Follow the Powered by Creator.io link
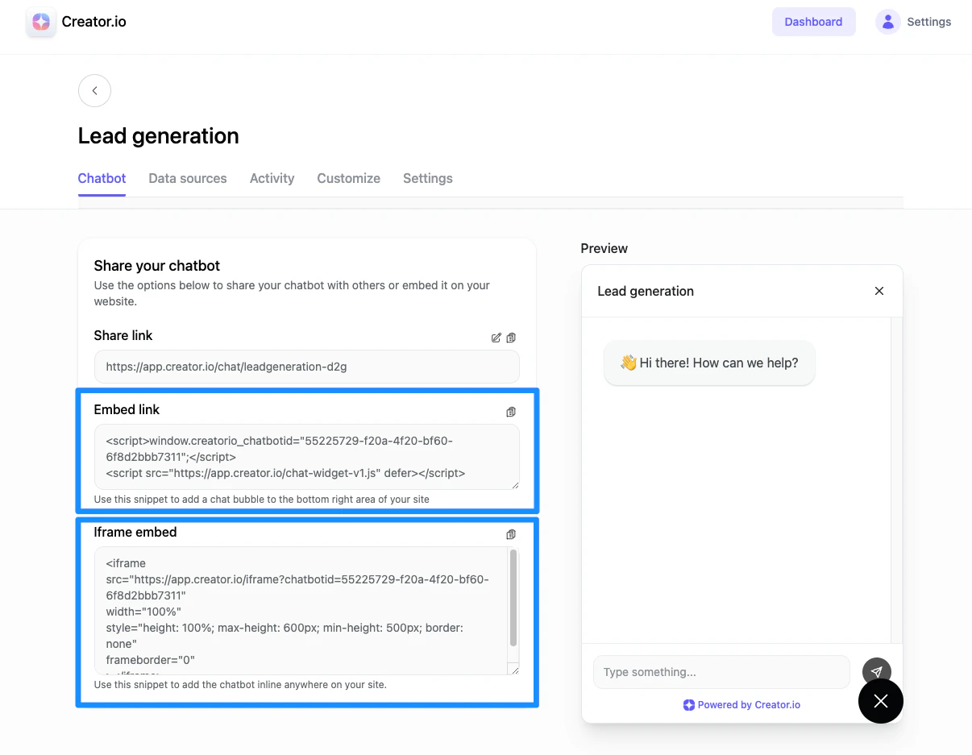The image size is (972, 755). tap(741, 704)
